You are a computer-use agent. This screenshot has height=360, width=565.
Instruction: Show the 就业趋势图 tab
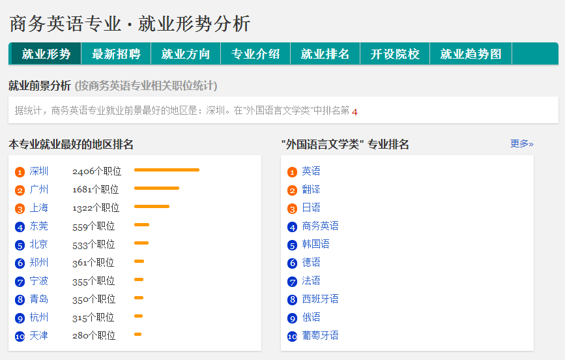tap(471, 53)
